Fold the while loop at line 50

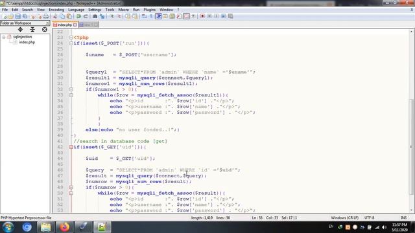point(71,193)
